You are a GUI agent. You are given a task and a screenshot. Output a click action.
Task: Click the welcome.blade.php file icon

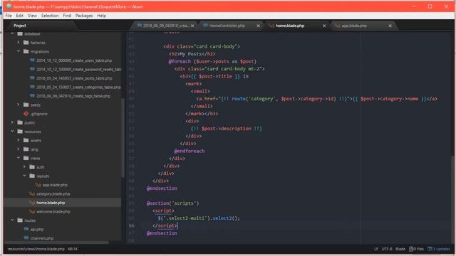[32, 212]
